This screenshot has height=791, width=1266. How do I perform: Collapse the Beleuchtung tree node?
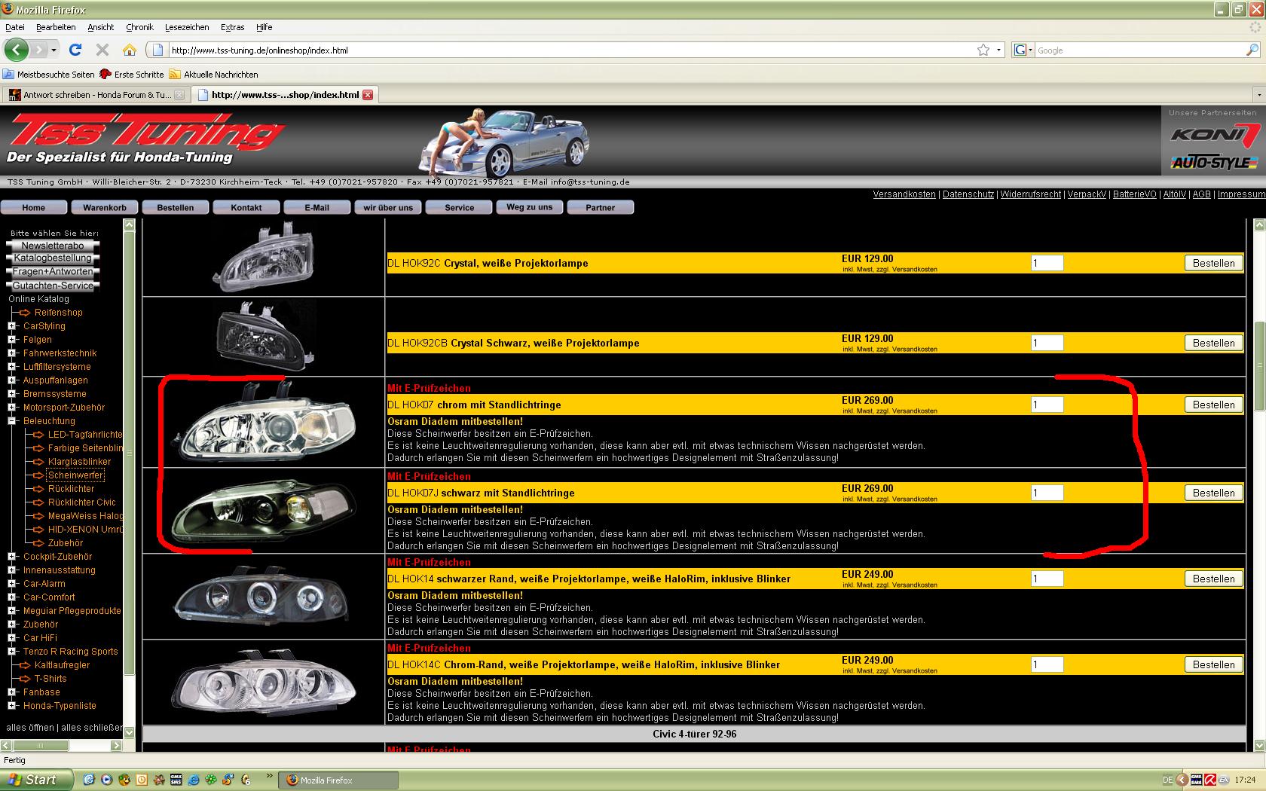(x=12, y=421)
